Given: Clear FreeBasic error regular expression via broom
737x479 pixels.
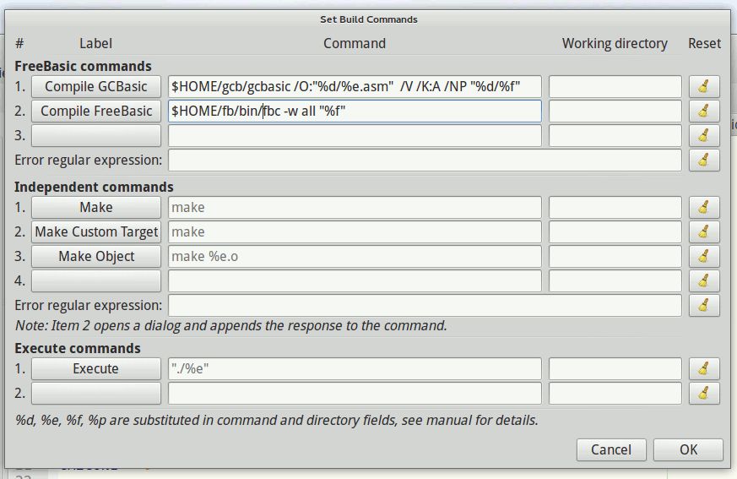Looking at the screenshot, I should (704, 160).
